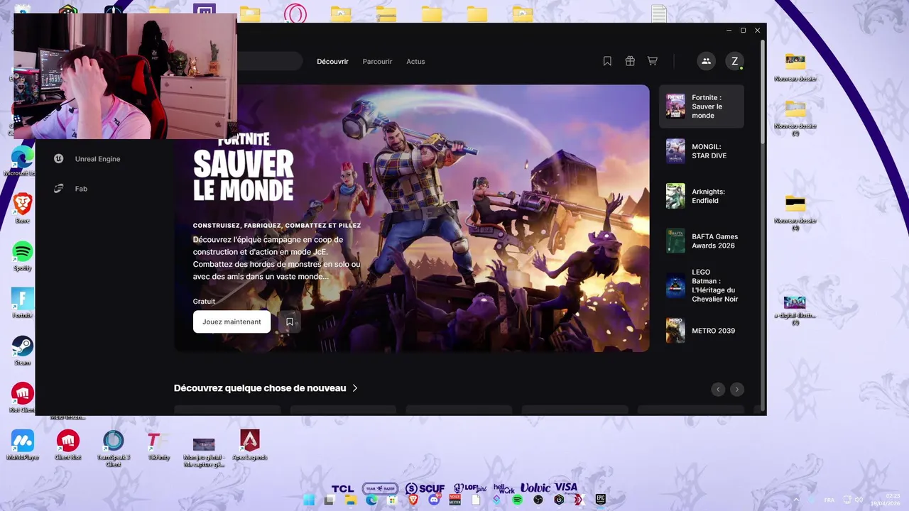Open the e-digital-illustration desktop file
The width and height of the screenshot is (909, 511).
(795, 309)
